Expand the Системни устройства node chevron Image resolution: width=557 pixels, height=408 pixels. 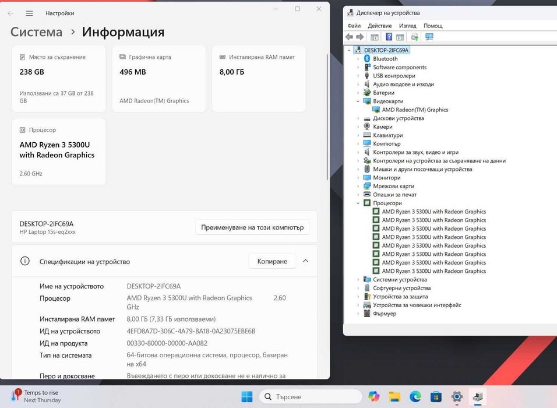[358, 280]
